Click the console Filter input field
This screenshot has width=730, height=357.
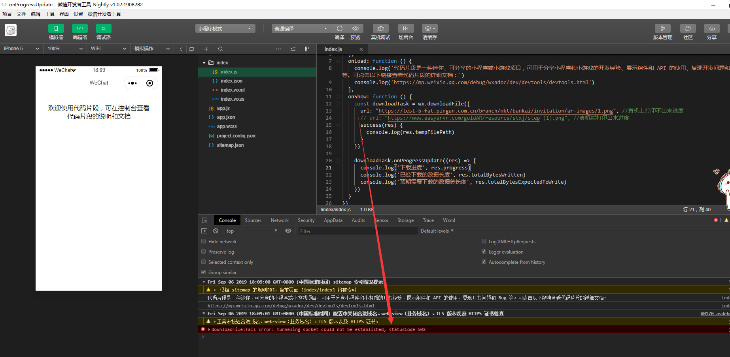point(357,231)
